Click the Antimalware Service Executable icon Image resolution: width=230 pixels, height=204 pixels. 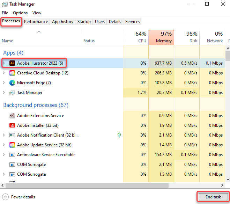[x=12, y=155]
